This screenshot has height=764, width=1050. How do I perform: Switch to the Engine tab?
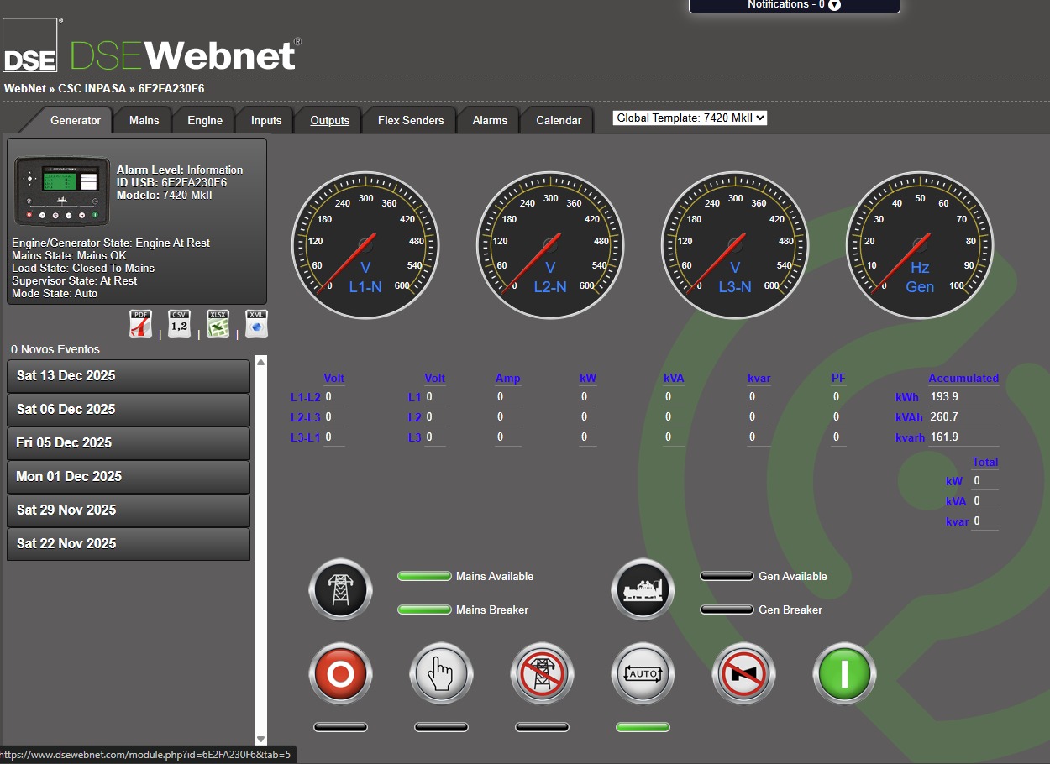(205, 121)
